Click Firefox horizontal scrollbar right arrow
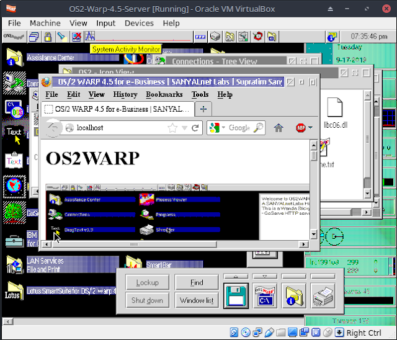 point(303,244)
